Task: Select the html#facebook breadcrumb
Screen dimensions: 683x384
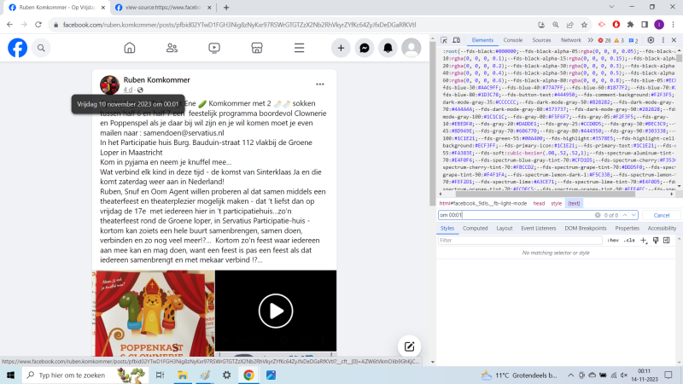Action: tap(482, 203)
